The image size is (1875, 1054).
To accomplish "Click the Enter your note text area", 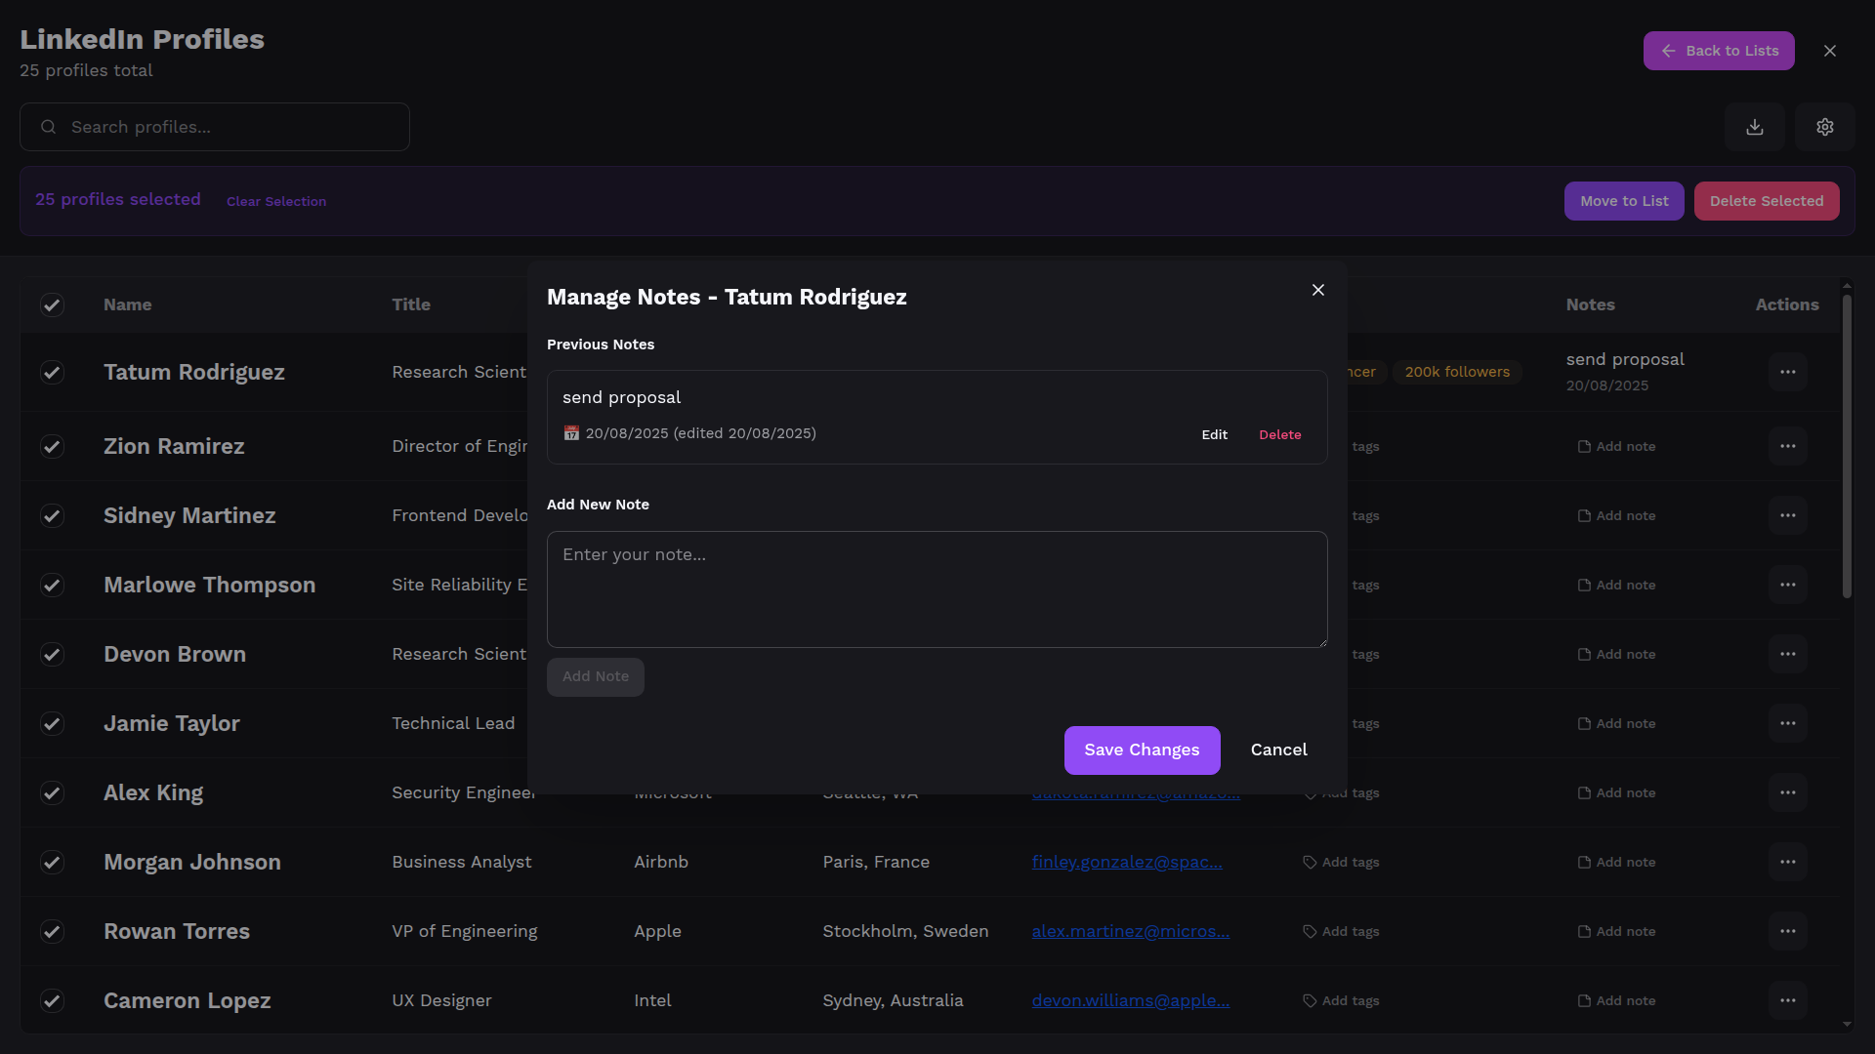I will pos(937,589).
